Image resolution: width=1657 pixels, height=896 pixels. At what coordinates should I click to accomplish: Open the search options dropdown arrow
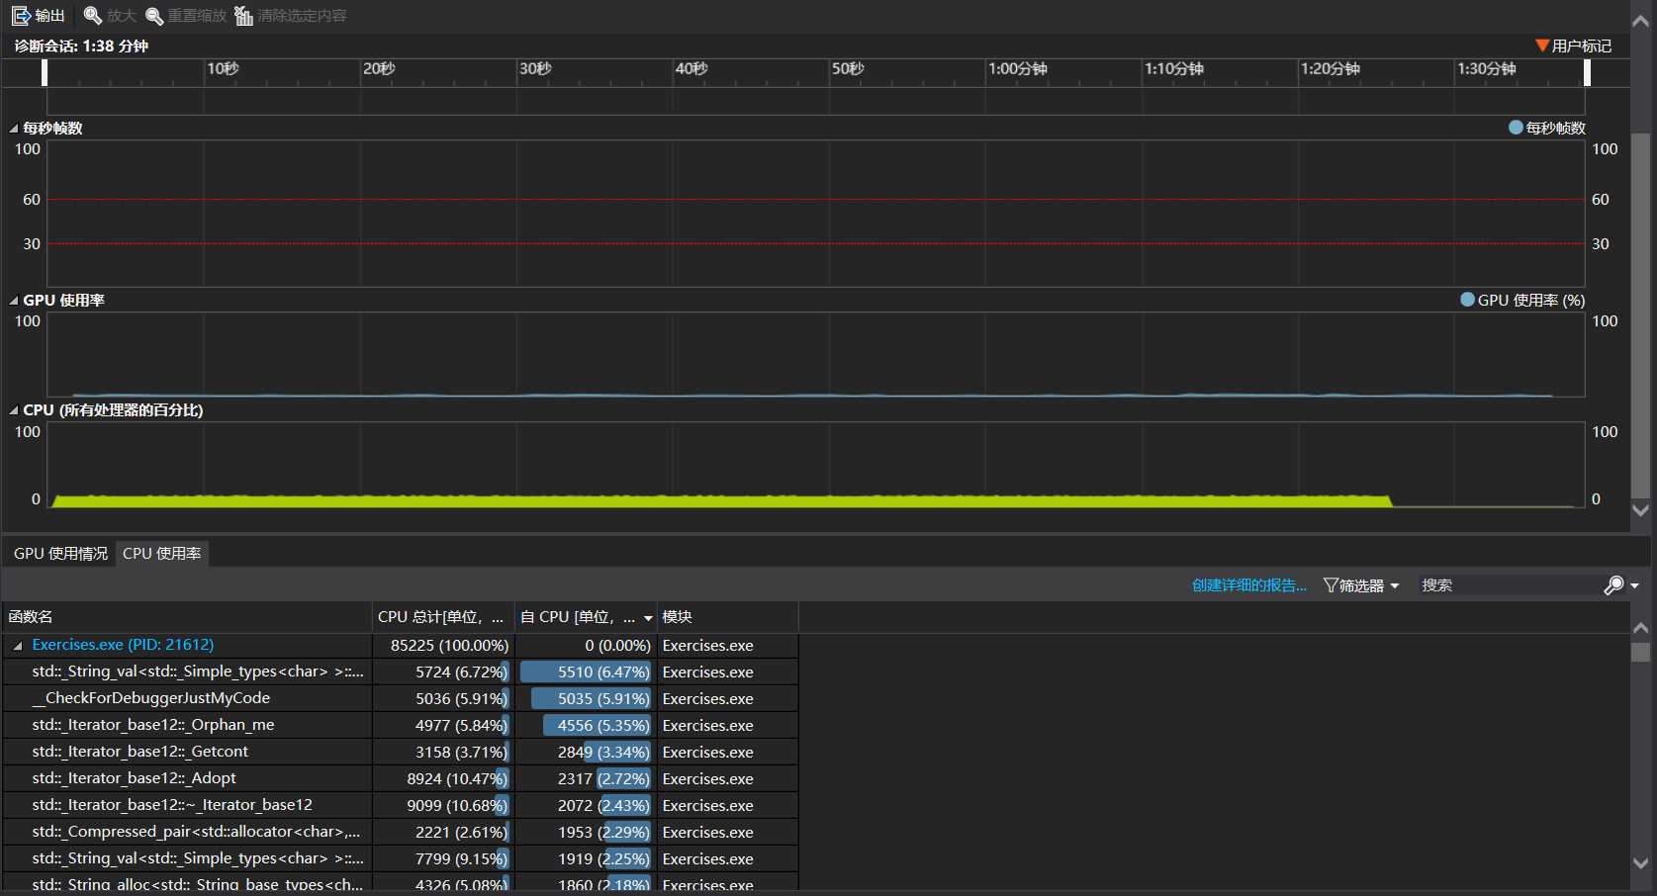(x=1635, y=585)
